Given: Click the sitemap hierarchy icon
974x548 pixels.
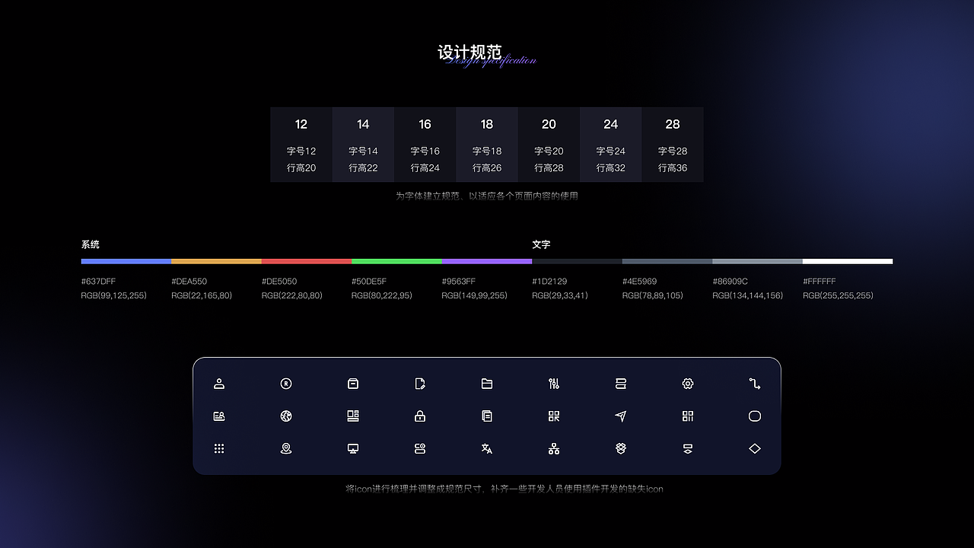Looking at the screenshot, I should (x=554, y=448).
